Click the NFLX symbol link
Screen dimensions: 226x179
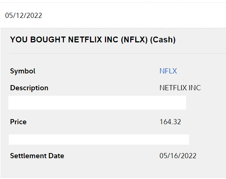coord(168,71)
